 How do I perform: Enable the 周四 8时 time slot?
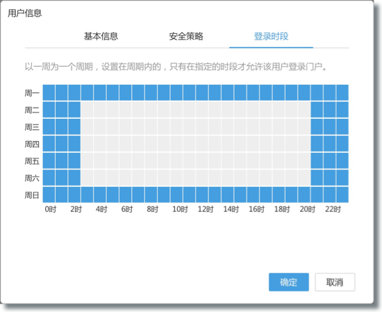click(151, 144)
